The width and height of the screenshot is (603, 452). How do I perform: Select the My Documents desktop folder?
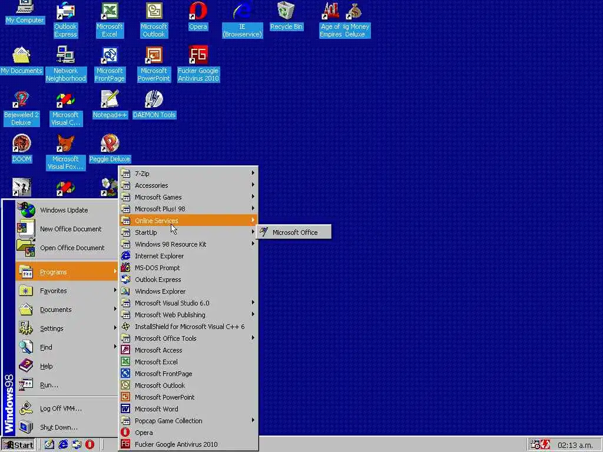coord(21,61)
